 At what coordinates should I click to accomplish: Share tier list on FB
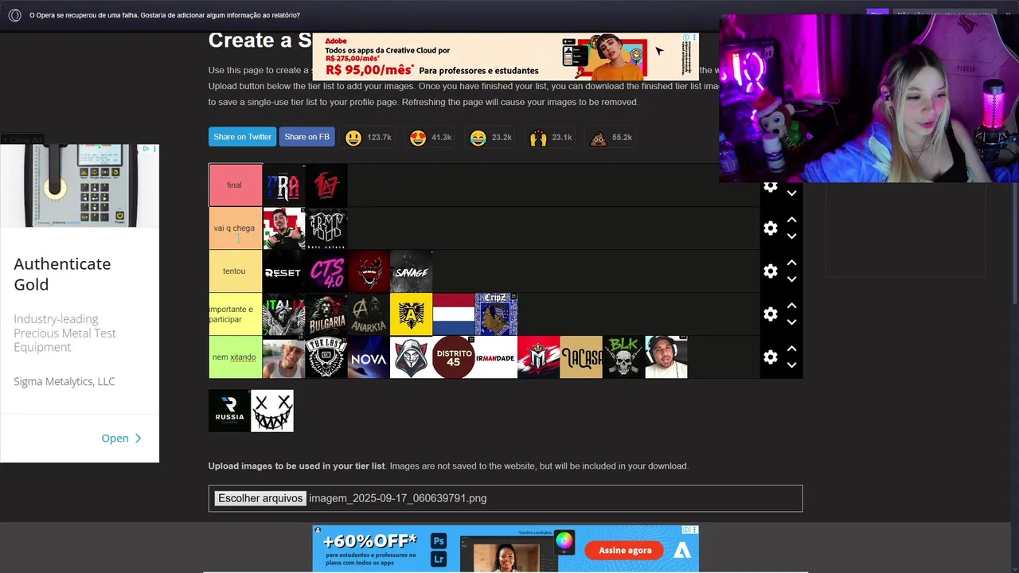point(306,137)
